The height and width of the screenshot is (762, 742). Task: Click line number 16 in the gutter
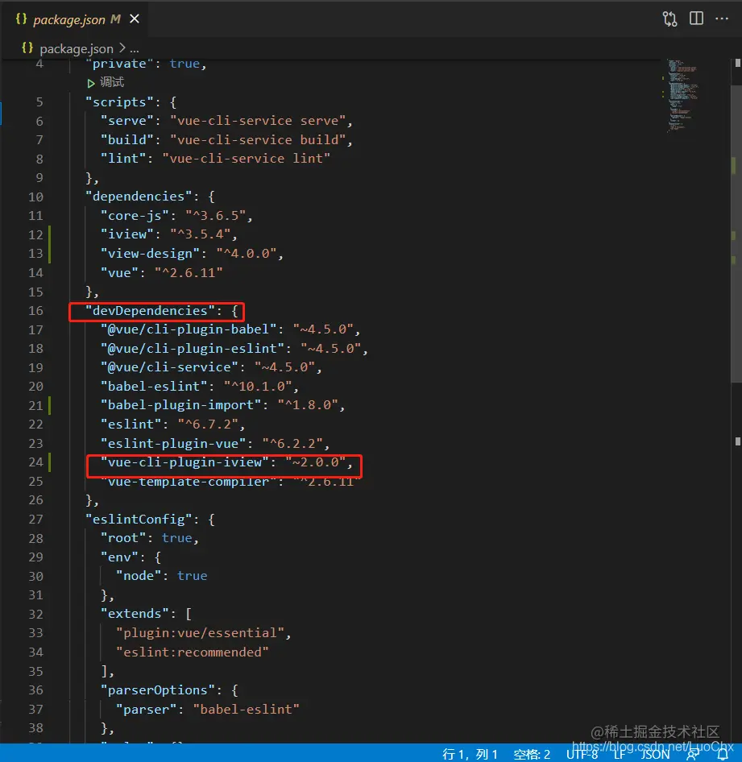(x=36, y=311)
